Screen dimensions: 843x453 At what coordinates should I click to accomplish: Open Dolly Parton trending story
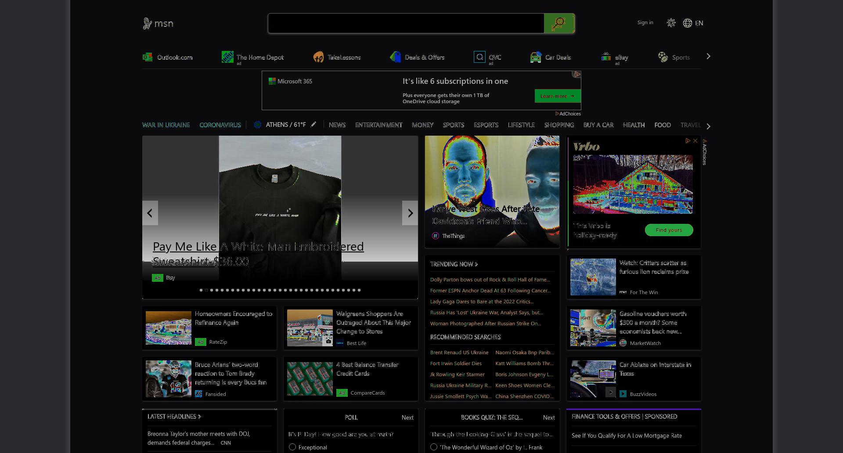(x=490, y=279)
